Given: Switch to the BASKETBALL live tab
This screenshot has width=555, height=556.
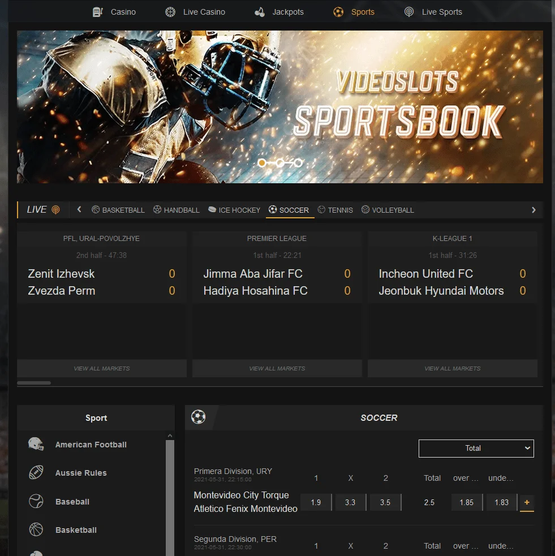Looking at the screenshot, I should click(x=118, y=210).
